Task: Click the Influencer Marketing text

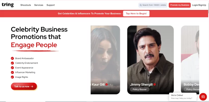Action: tap(25, 72)
